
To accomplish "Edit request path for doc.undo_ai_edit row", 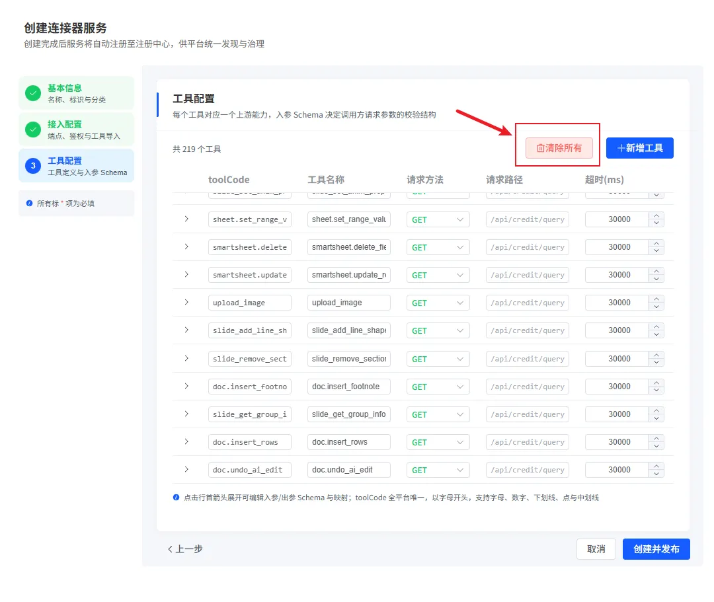I will coord(528,470).
